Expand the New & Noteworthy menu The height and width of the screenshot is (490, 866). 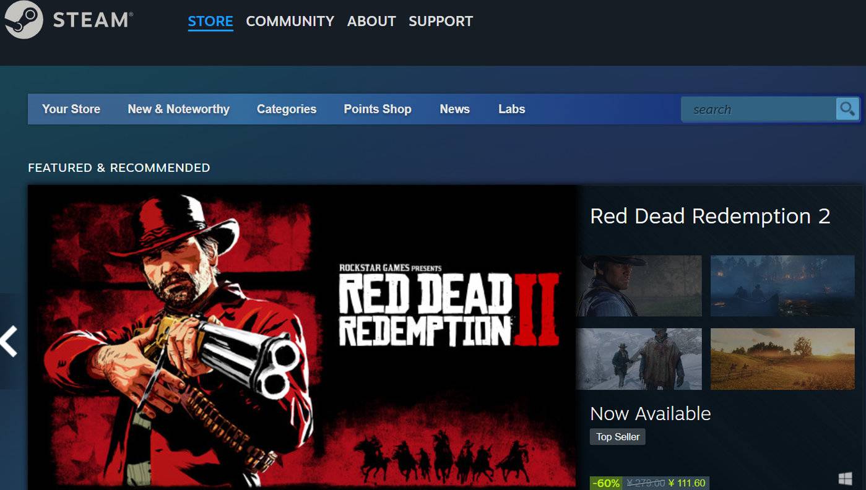pos(178,109)
